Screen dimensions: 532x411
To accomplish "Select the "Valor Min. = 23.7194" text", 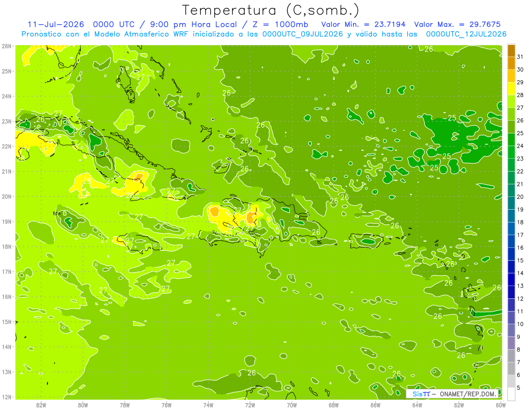I will coord(363,24).
